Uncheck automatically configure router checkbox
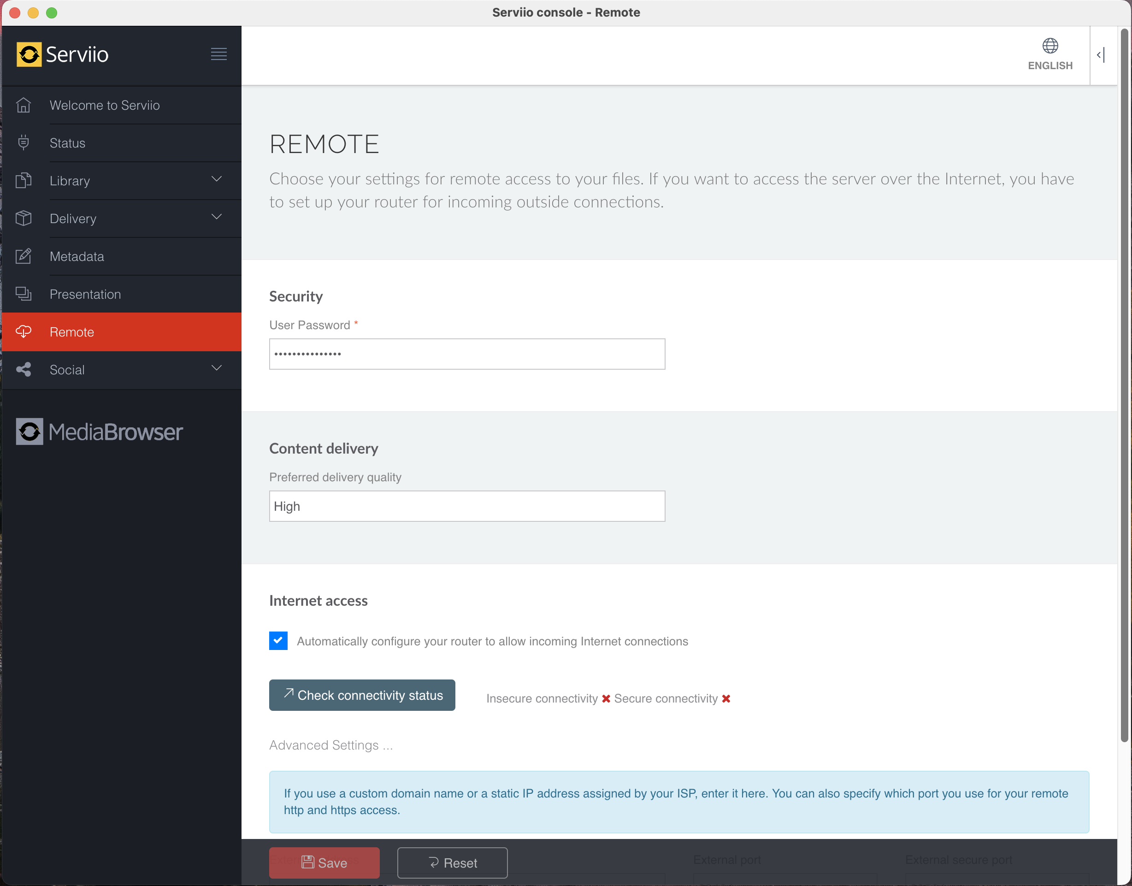1132x886 pixels. point(278,641)
